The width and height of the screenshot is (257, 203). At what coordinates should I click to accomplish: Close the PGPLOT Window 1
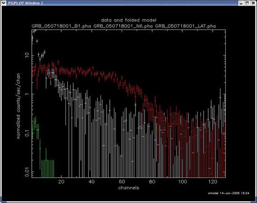tap(253, 3)
